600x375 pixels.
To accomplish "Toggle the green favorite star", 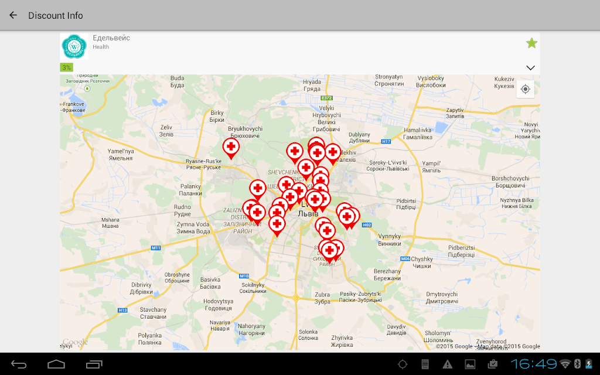I will [531, 43].
